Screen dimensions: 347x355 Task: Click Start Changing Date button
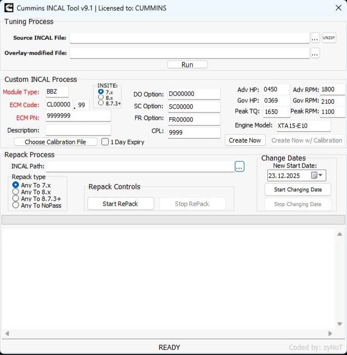(x=297, y=190)
